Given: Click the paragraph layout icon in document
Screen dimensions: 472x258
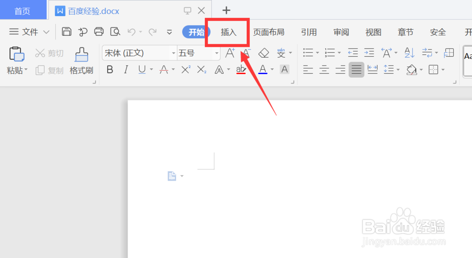Looking at the screenshot, I should click(172, 176).
